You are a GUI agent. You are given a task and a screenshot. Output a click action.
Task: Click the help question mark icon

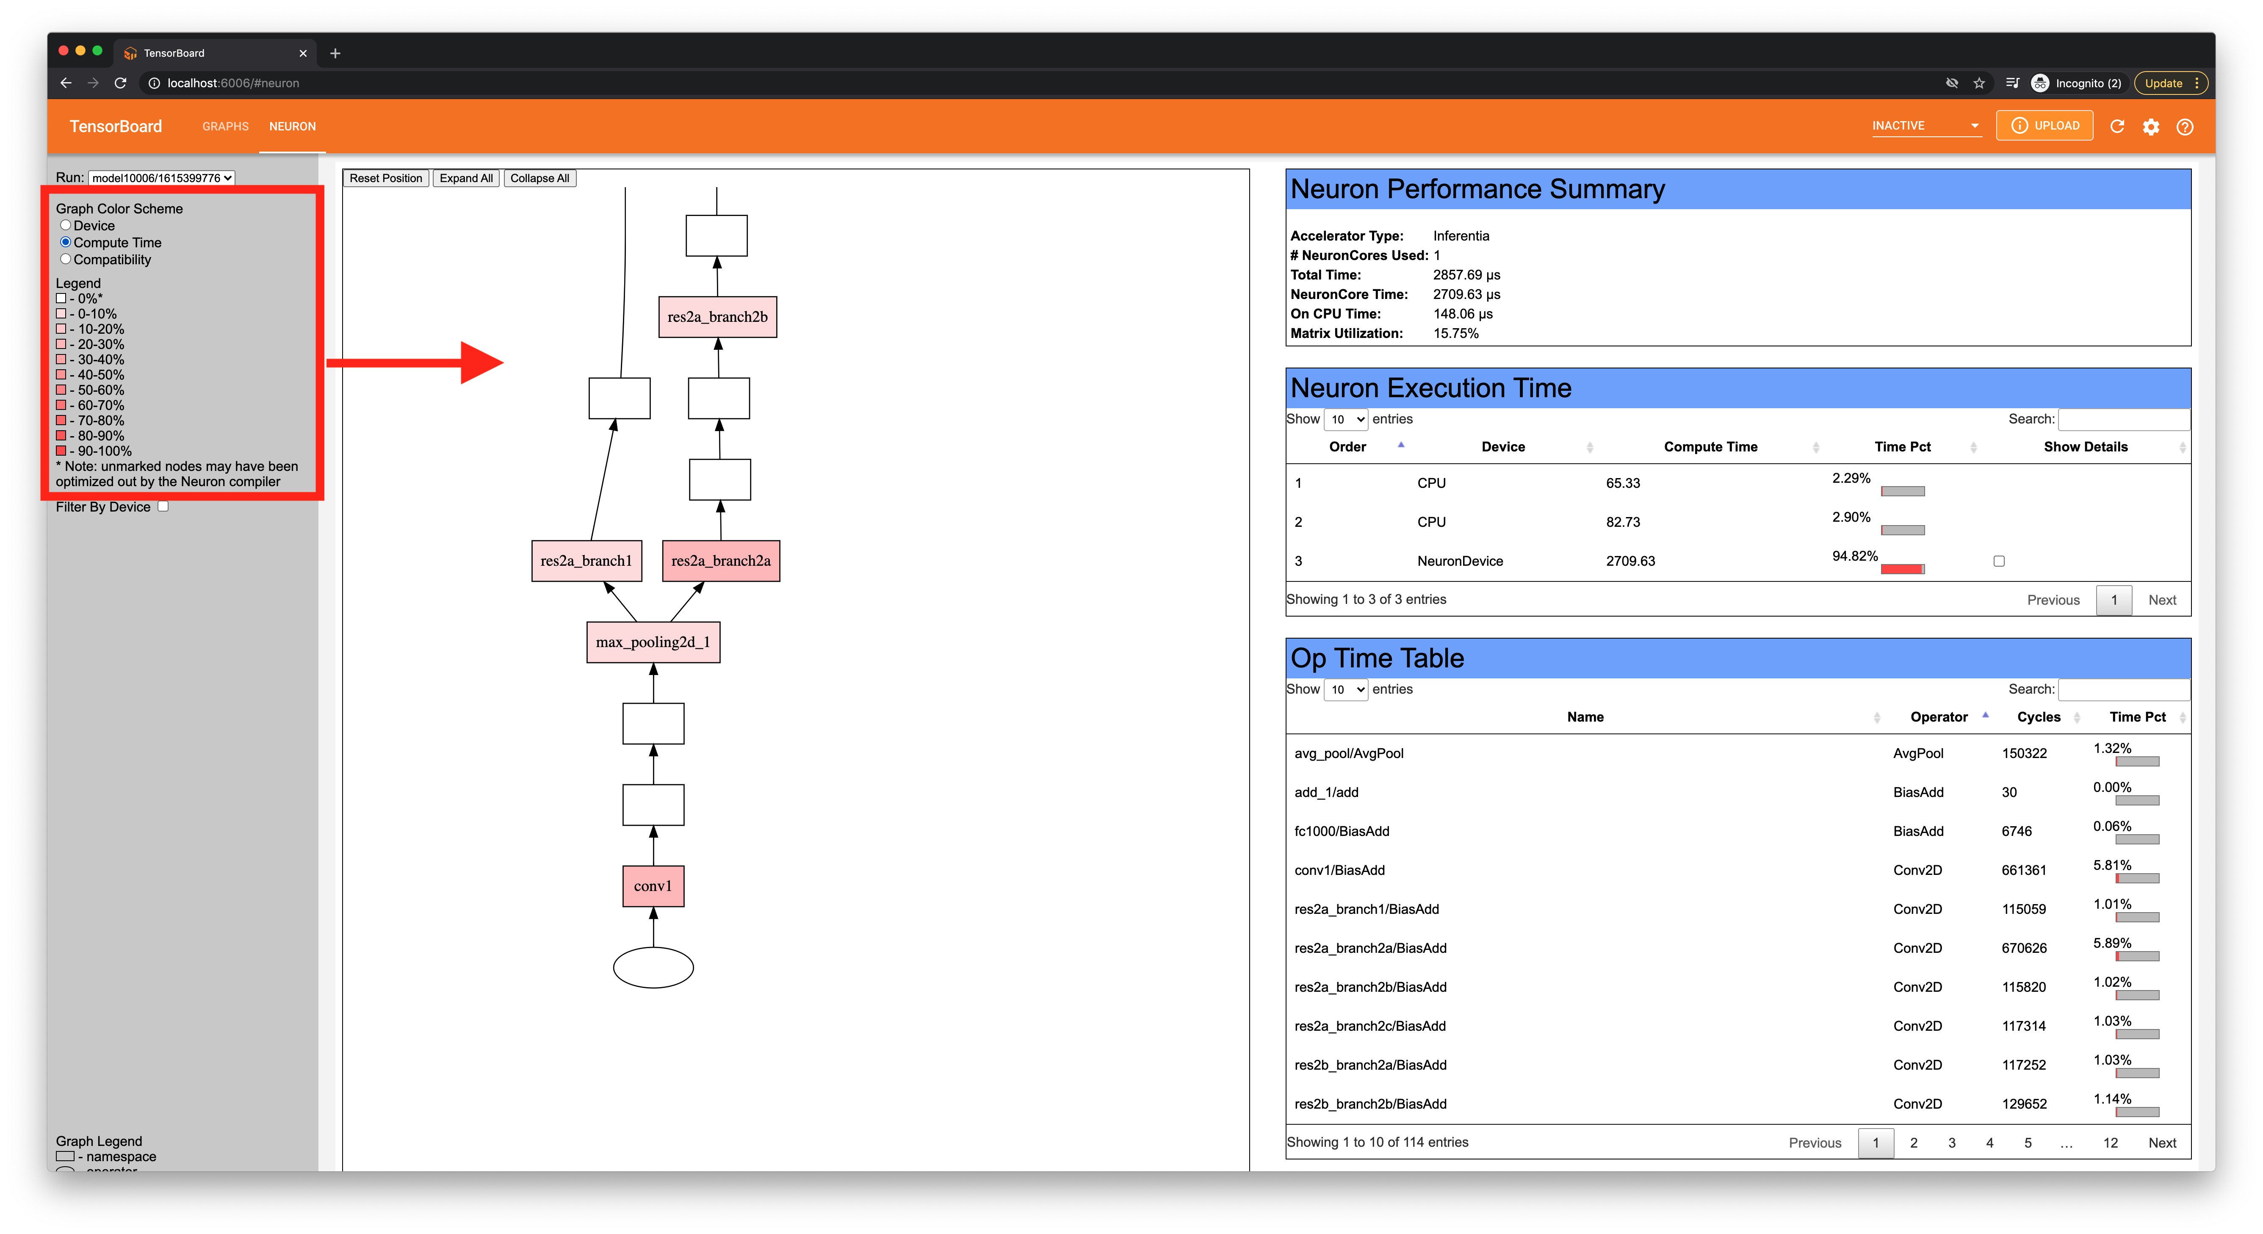click(x=2184, y=127)
